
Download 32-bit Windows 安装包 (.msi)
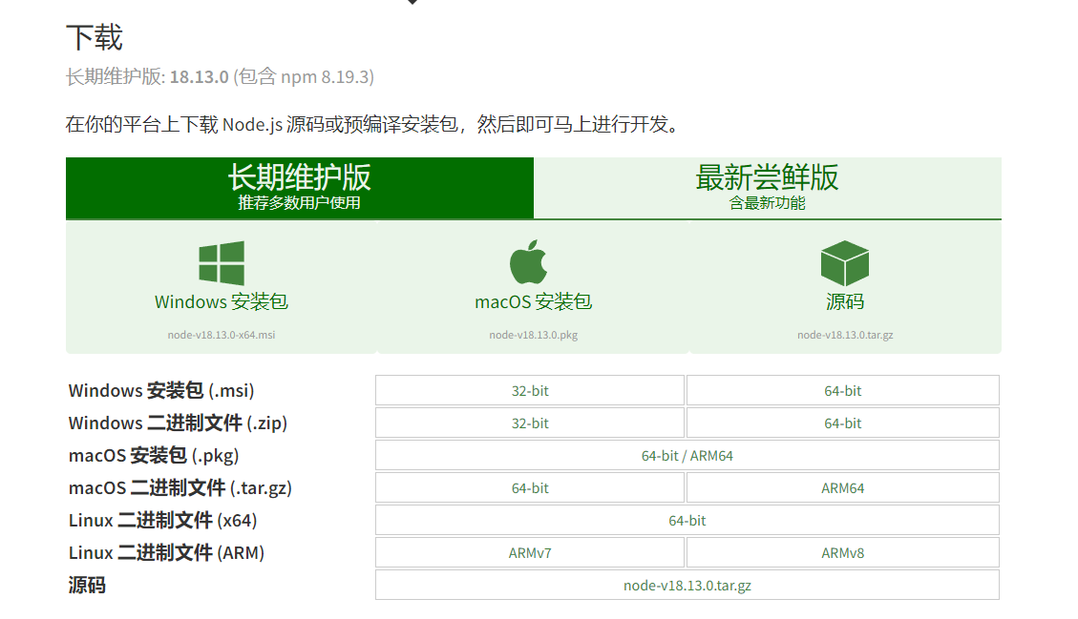click(530, 391)
